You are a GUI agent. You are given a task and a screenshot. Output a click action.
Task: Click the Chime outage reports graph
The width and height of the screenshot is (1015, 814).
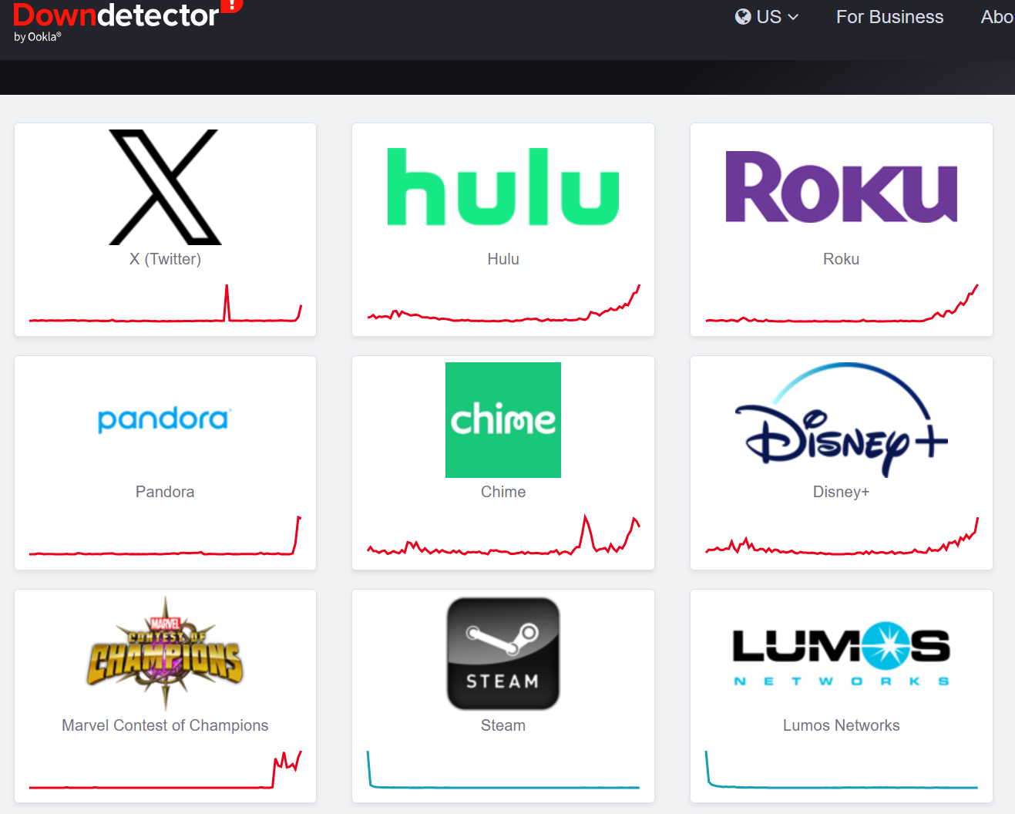click(x=503, y=535)
